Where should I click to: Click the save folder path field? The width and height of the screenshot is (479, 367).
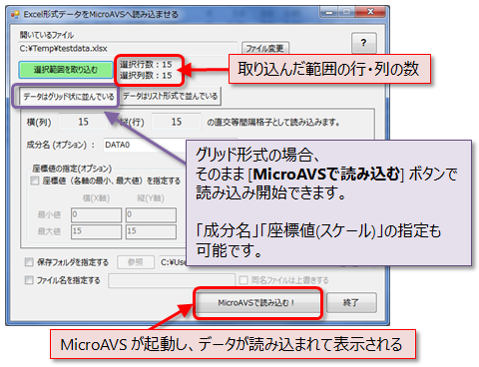pos(173,262)
